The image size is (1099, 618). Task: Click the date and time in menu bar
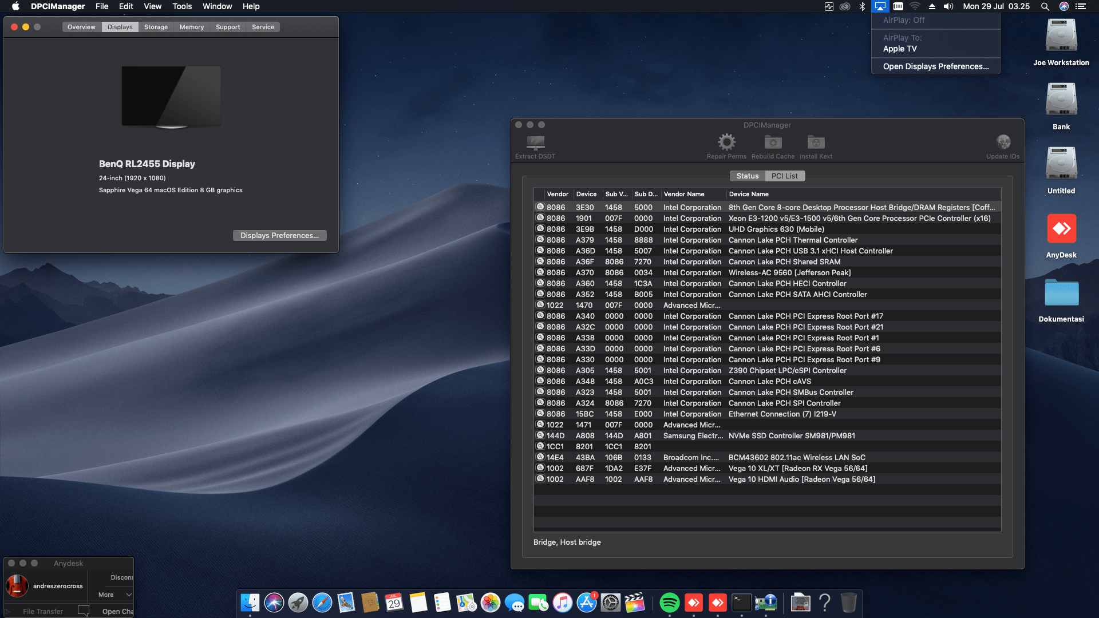[996, 6]
